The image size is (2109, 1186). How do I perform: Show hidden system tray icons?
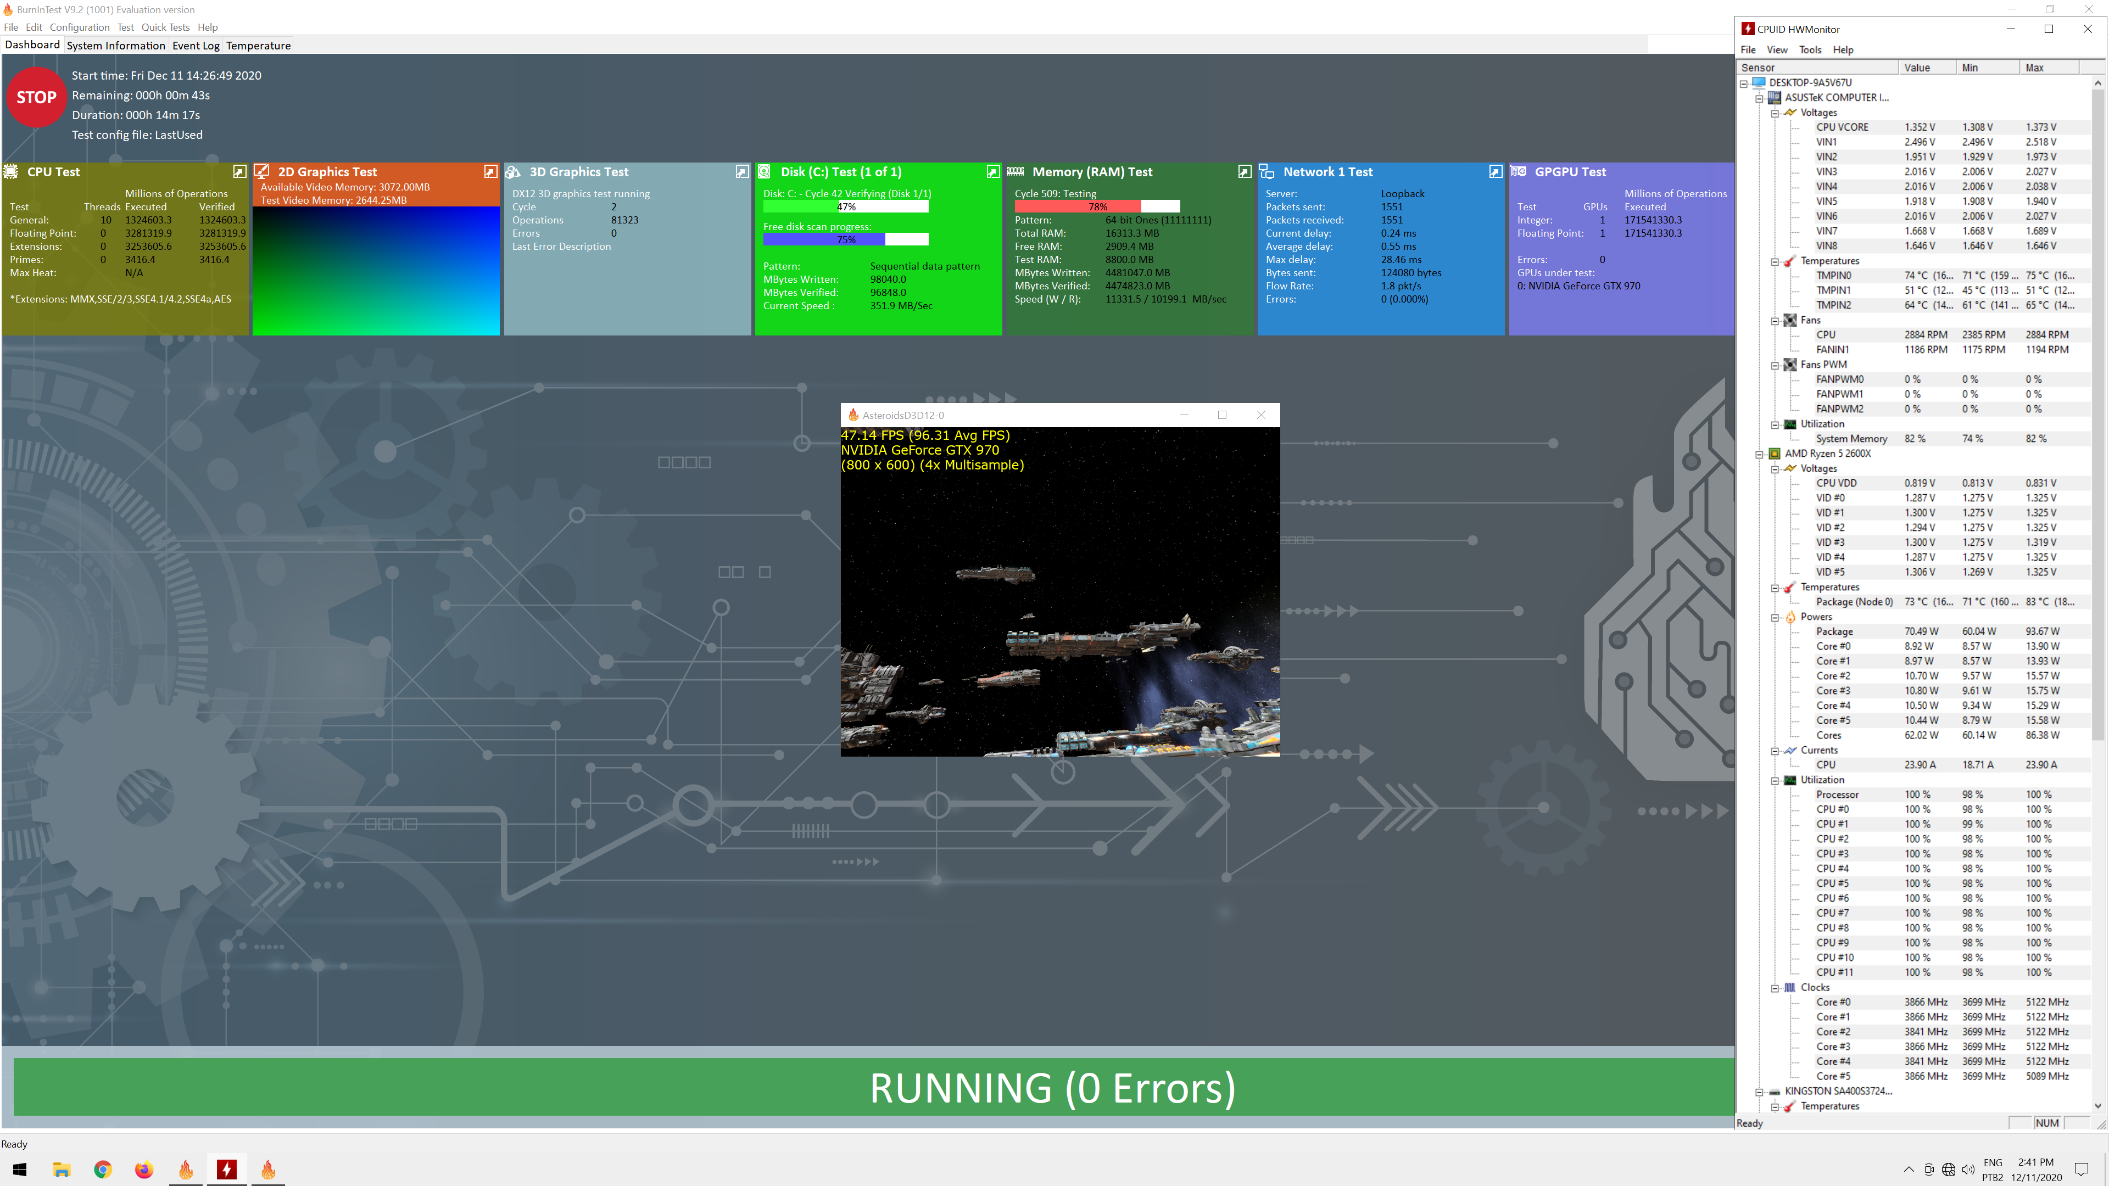[1909, 1170]
